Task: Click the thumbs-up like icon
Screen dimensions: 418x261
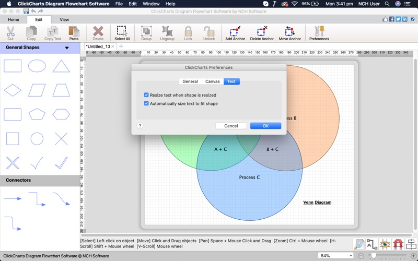Action: tap(385, 19)
